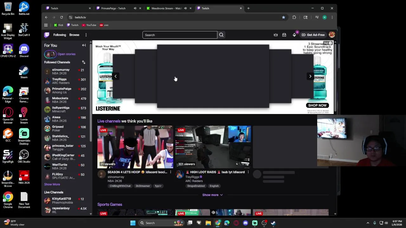
Task: Expand Show more live channels
Action: click(x=213, y=195)
